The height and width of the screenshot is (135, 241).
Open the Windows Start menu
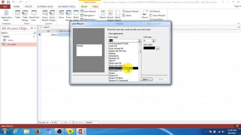tap(5, 132)
